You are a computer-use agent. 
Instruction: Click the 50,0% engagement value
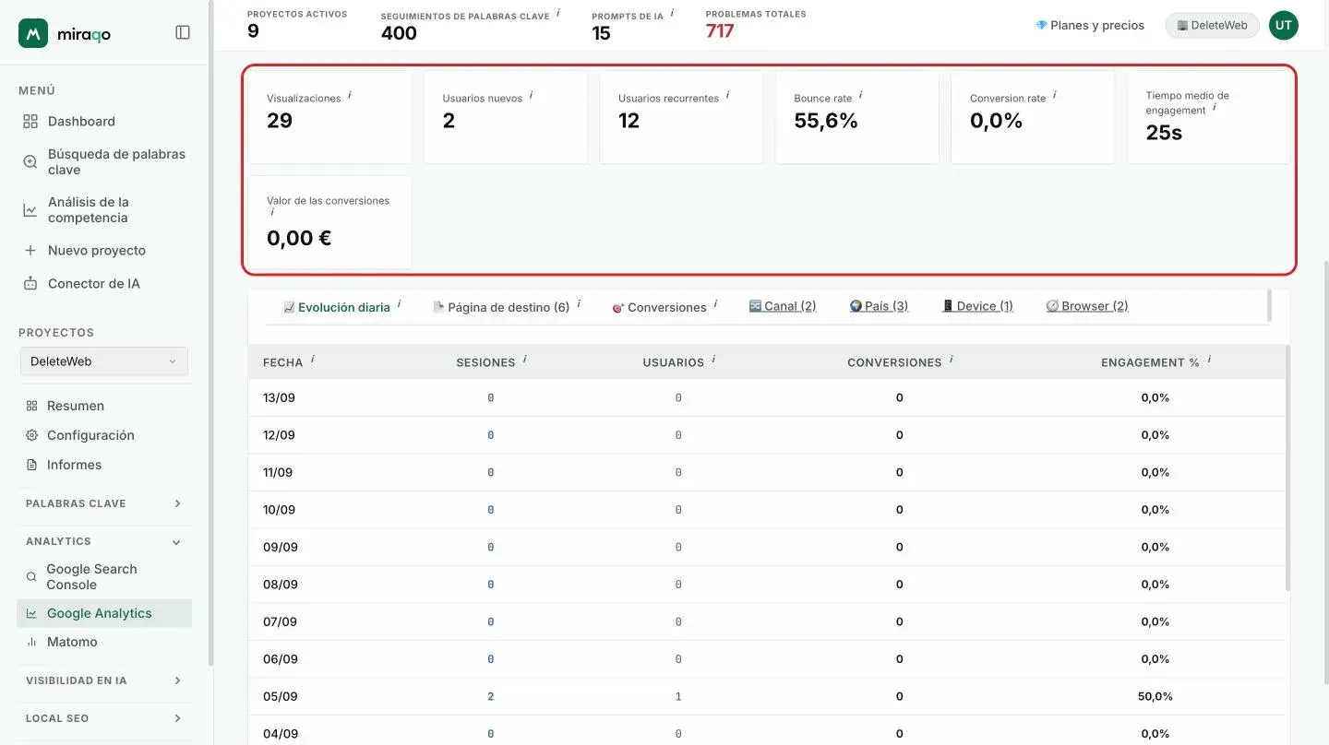click(1155, 696)
